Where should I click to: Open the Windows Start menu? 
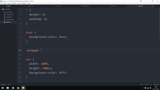[2, 88]
